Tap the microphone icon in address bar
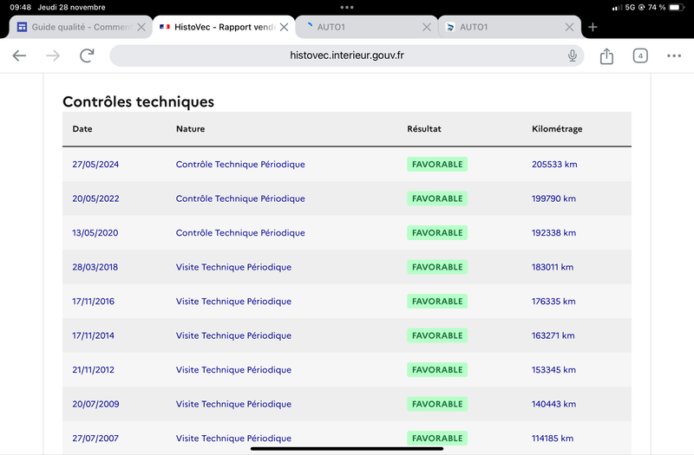Screen dimensions: 694x455 [573, 55]
